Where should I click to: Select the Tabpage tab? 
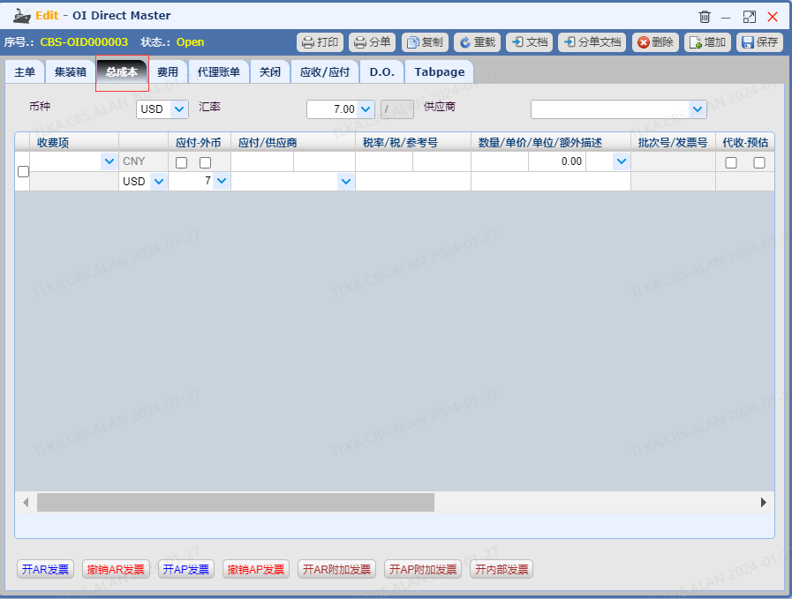click(440, 72)
